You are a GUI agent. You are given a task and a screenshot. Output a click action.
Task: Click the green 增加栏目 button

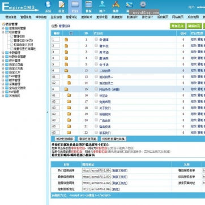177,26
